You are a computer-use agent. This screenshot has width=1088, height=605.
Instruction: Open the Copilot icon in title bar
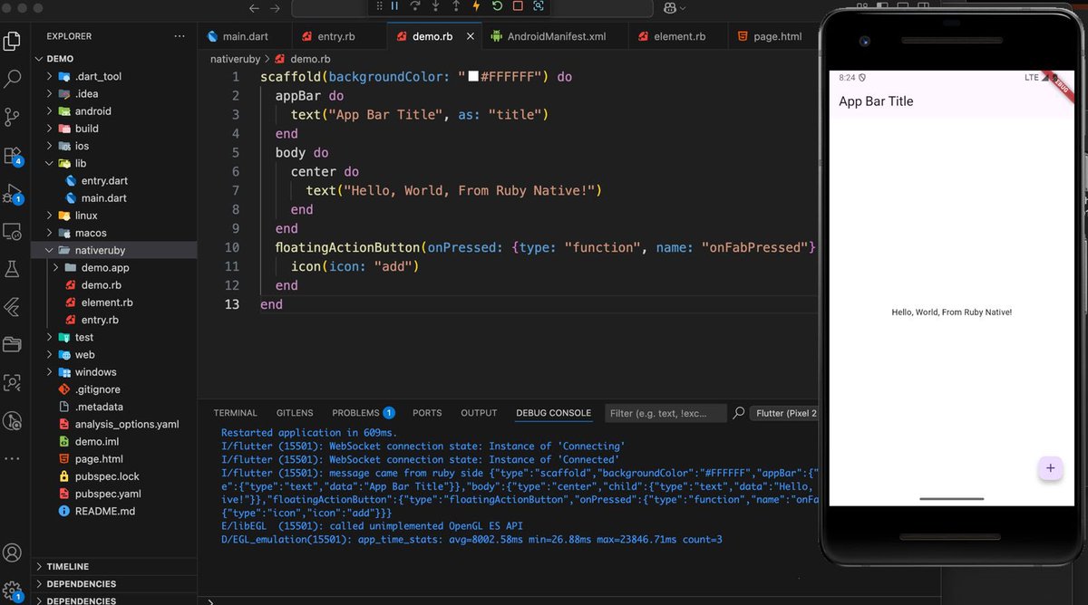point(670,8)
